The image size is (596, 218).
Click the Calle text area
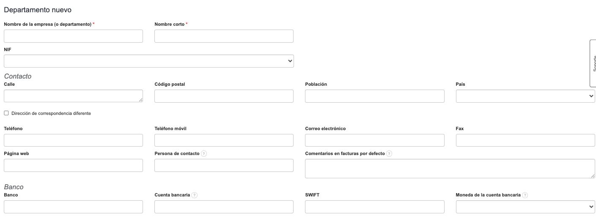click(x=73, y=96)
